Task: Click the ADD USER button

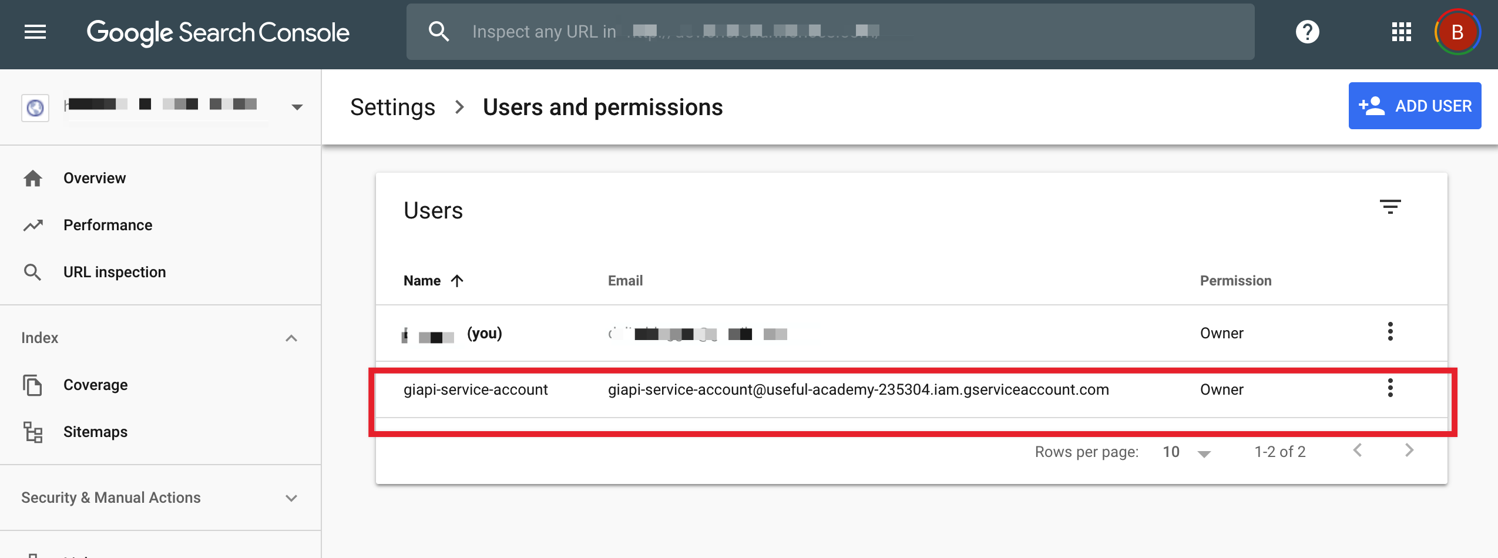Action: coord(1415,106)
